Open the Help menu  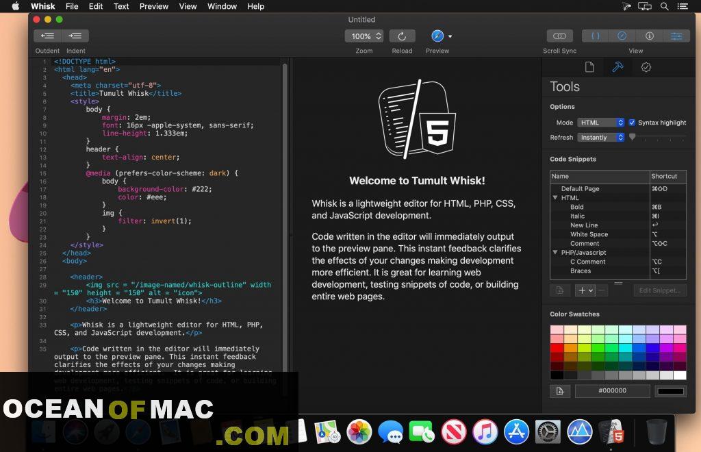tap(256, 6)
